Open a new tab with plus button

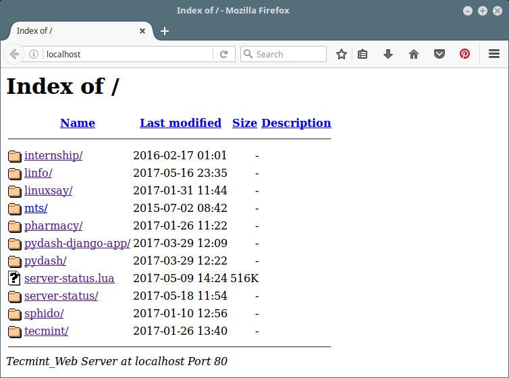point(165,31)
